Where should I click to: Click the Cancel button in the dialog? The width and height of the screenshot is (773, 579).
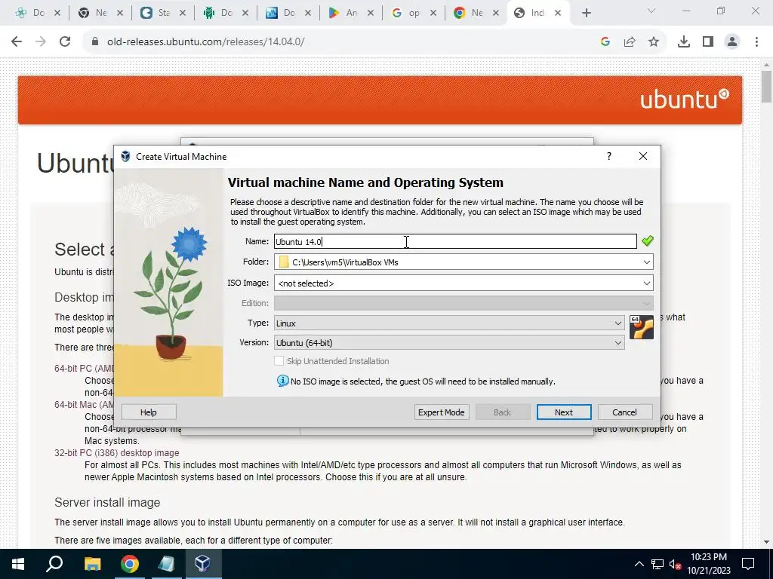[x=624, y=412]
